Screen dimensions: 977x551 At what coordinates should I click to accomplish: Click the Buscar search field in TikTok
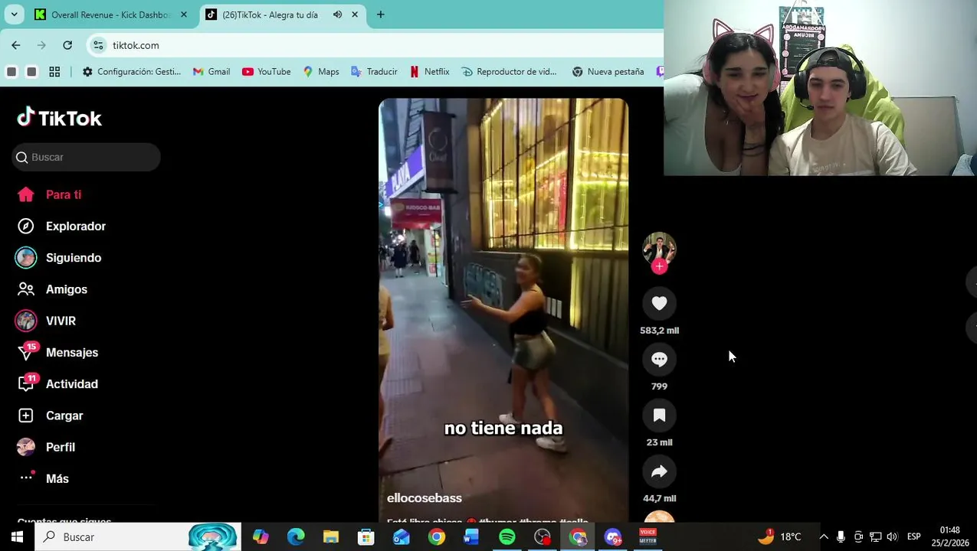pyautogui.click(x=86, y=157)
